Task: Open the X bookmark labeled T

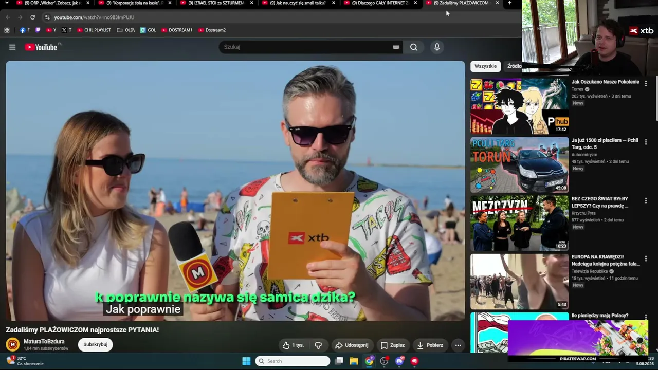Action: click(66, 30)
